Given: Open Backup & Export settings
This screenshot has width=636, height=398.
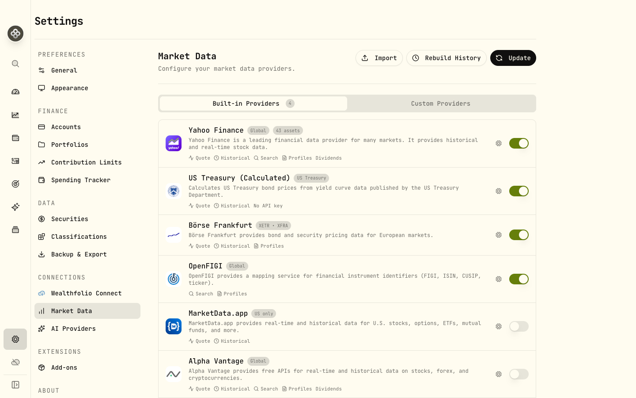Looking at the screenshot, I should click(x=87, y=254).
